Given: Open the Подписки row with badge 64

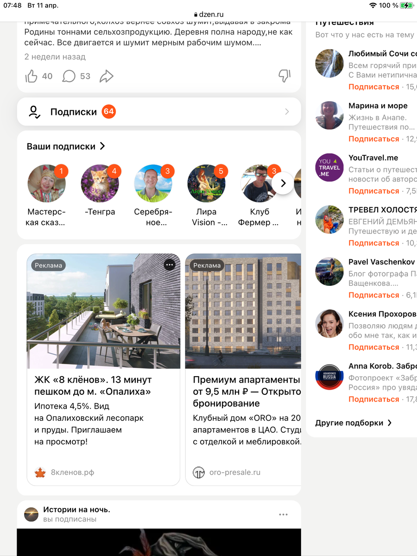Looking at the screenshot, I should tap(159, 112).
